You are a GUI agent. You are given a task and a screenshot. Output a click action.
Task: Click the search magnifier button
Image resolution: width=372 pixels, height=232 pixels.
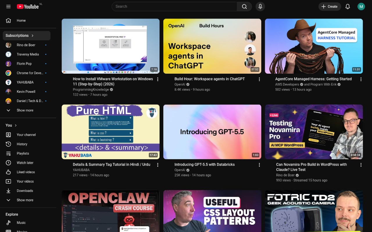click(244, 6)
